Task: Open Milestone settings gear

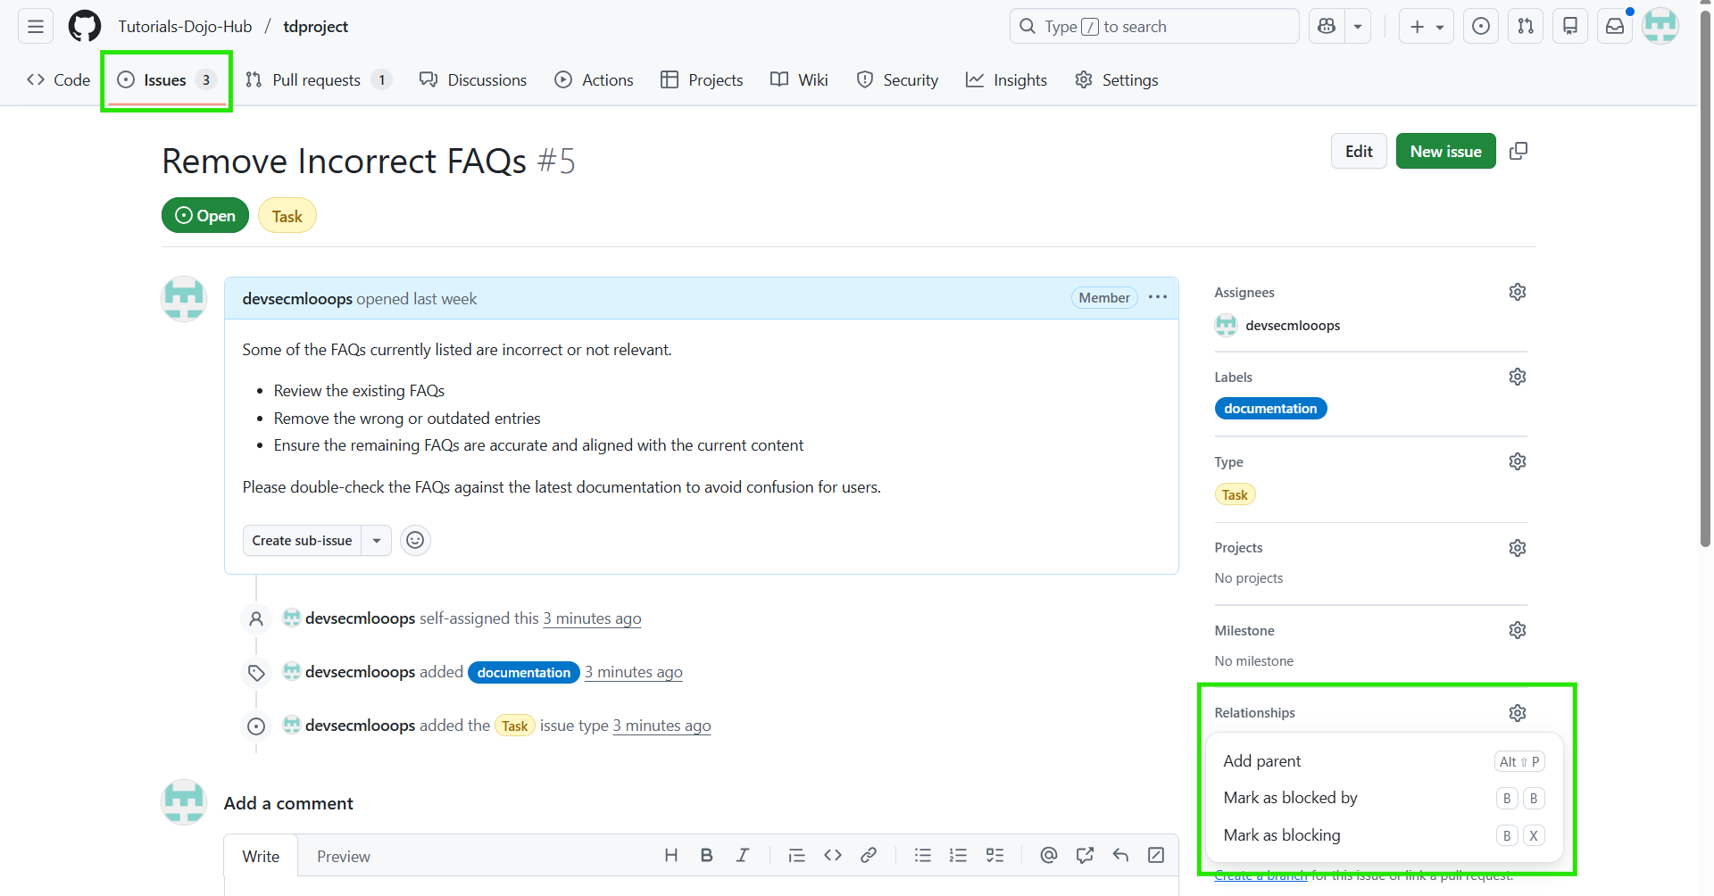Action: click(x=1518, y=629)
